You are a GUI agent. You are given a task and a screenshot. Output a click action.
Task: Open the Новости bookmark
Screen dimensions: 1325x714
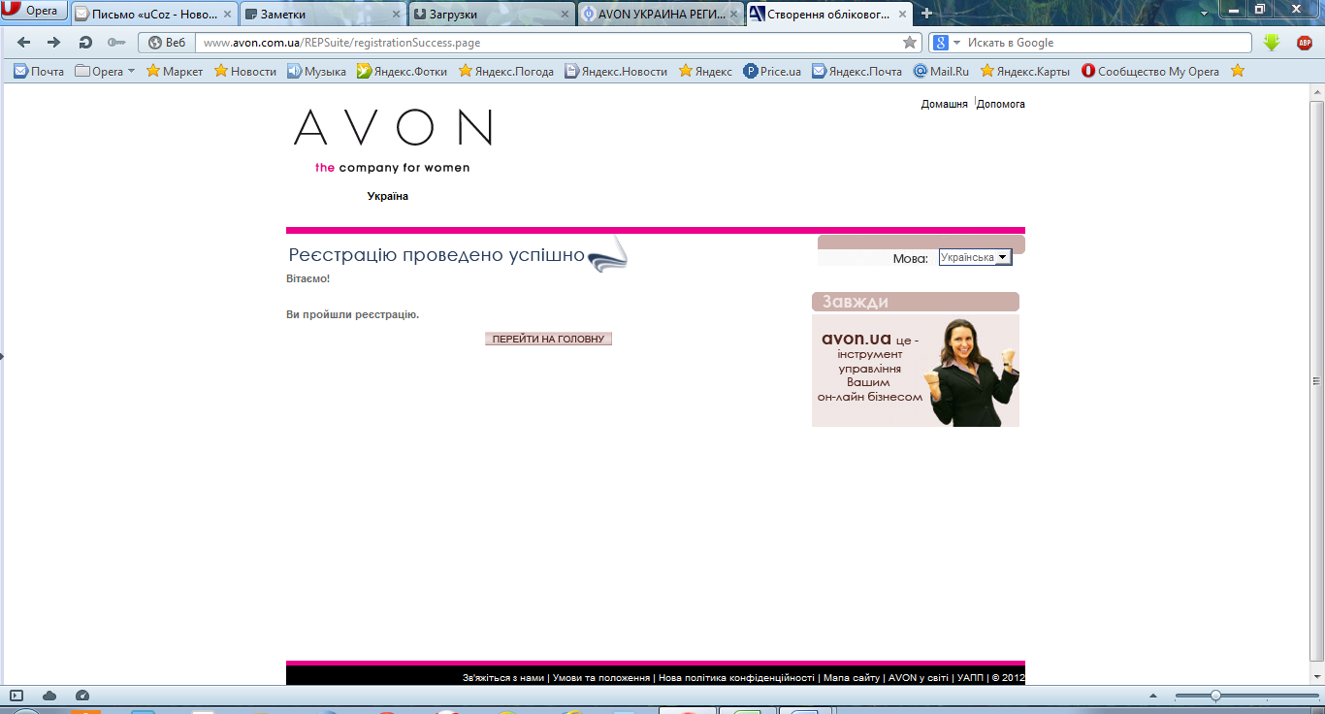[245, 71]
